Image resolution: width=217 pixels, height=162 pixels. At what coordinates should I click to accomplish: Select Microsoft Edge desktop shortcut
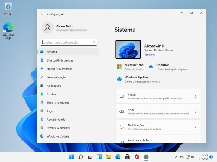8,31
